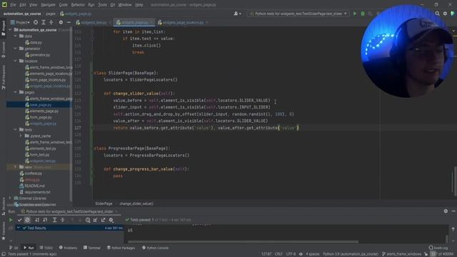The height and width of the screenshot is (257, 457).
Task: Open Terminal tool window tab
Action: point(92,248)
